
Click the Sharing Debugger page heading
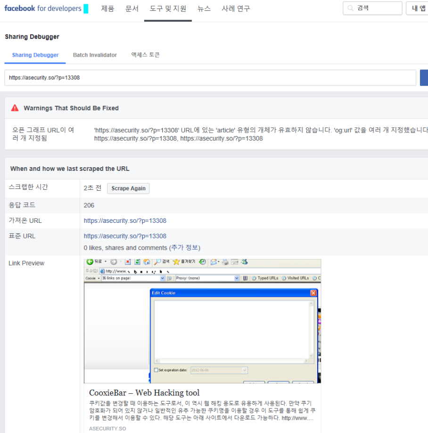point(32,37)
